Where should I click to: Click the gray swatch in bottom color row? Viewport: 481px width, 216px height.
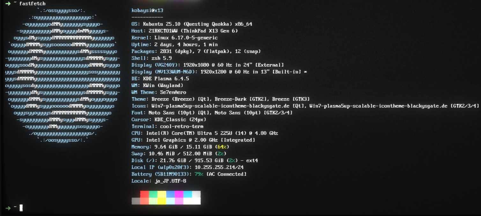pyautogui.click(x=136, y=201)
